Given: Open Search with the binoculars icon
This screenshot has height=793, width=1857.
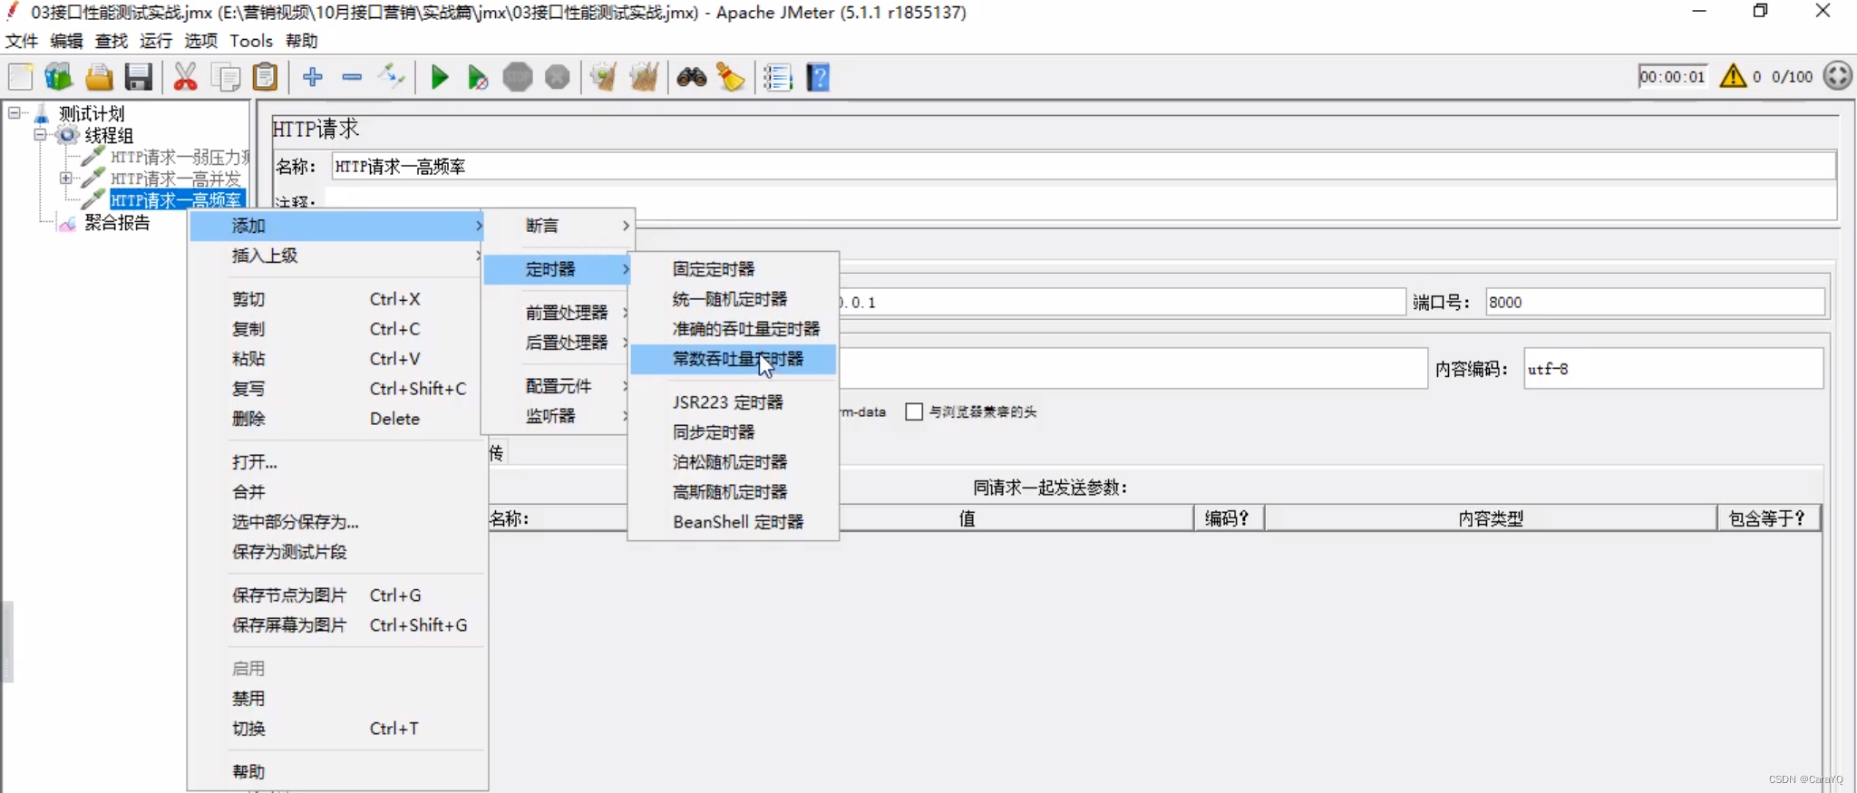Looking at the screenshot, I should [x=692, y=77].
